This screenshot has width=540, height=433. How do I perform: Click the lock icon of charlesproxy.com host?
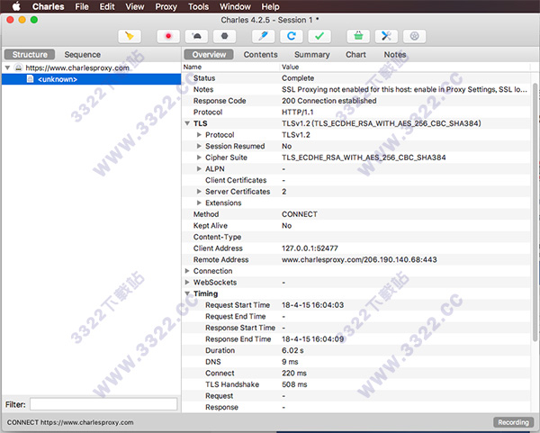pyautogui.click(x=19, y=68)
